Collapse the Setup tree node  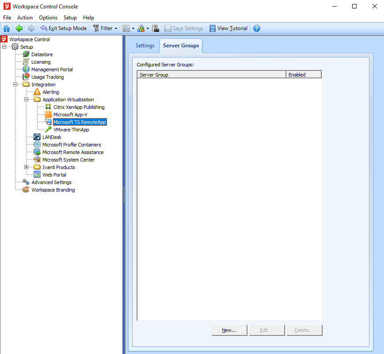(4, 46)
